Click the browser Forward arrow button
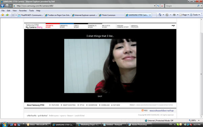This screenshot has height=127, width=203. [x=7, y=6]
